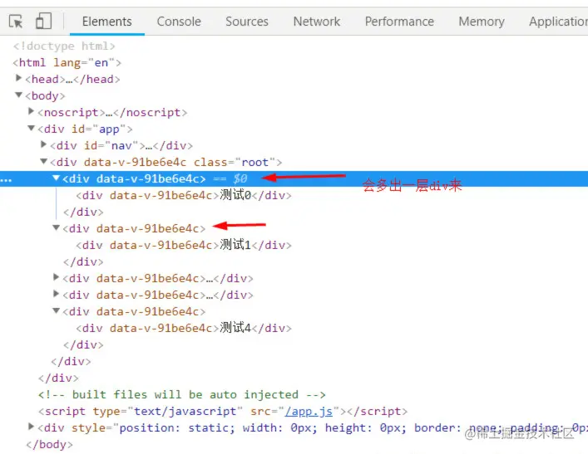Collapse the div containing 测试4
The height and width of the screenshot is (454, 588).
[x=57, y=310]
